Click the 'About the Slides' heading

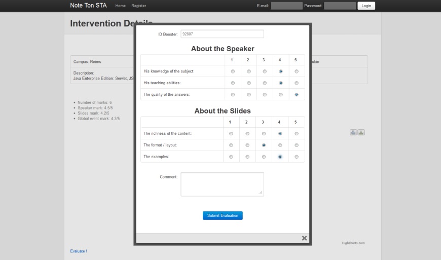tap(223, 111)
